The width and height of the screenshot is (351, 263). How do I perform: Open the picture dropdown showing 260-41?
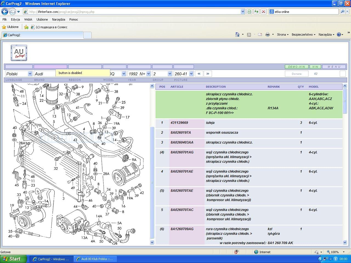[x=183, y=74]
